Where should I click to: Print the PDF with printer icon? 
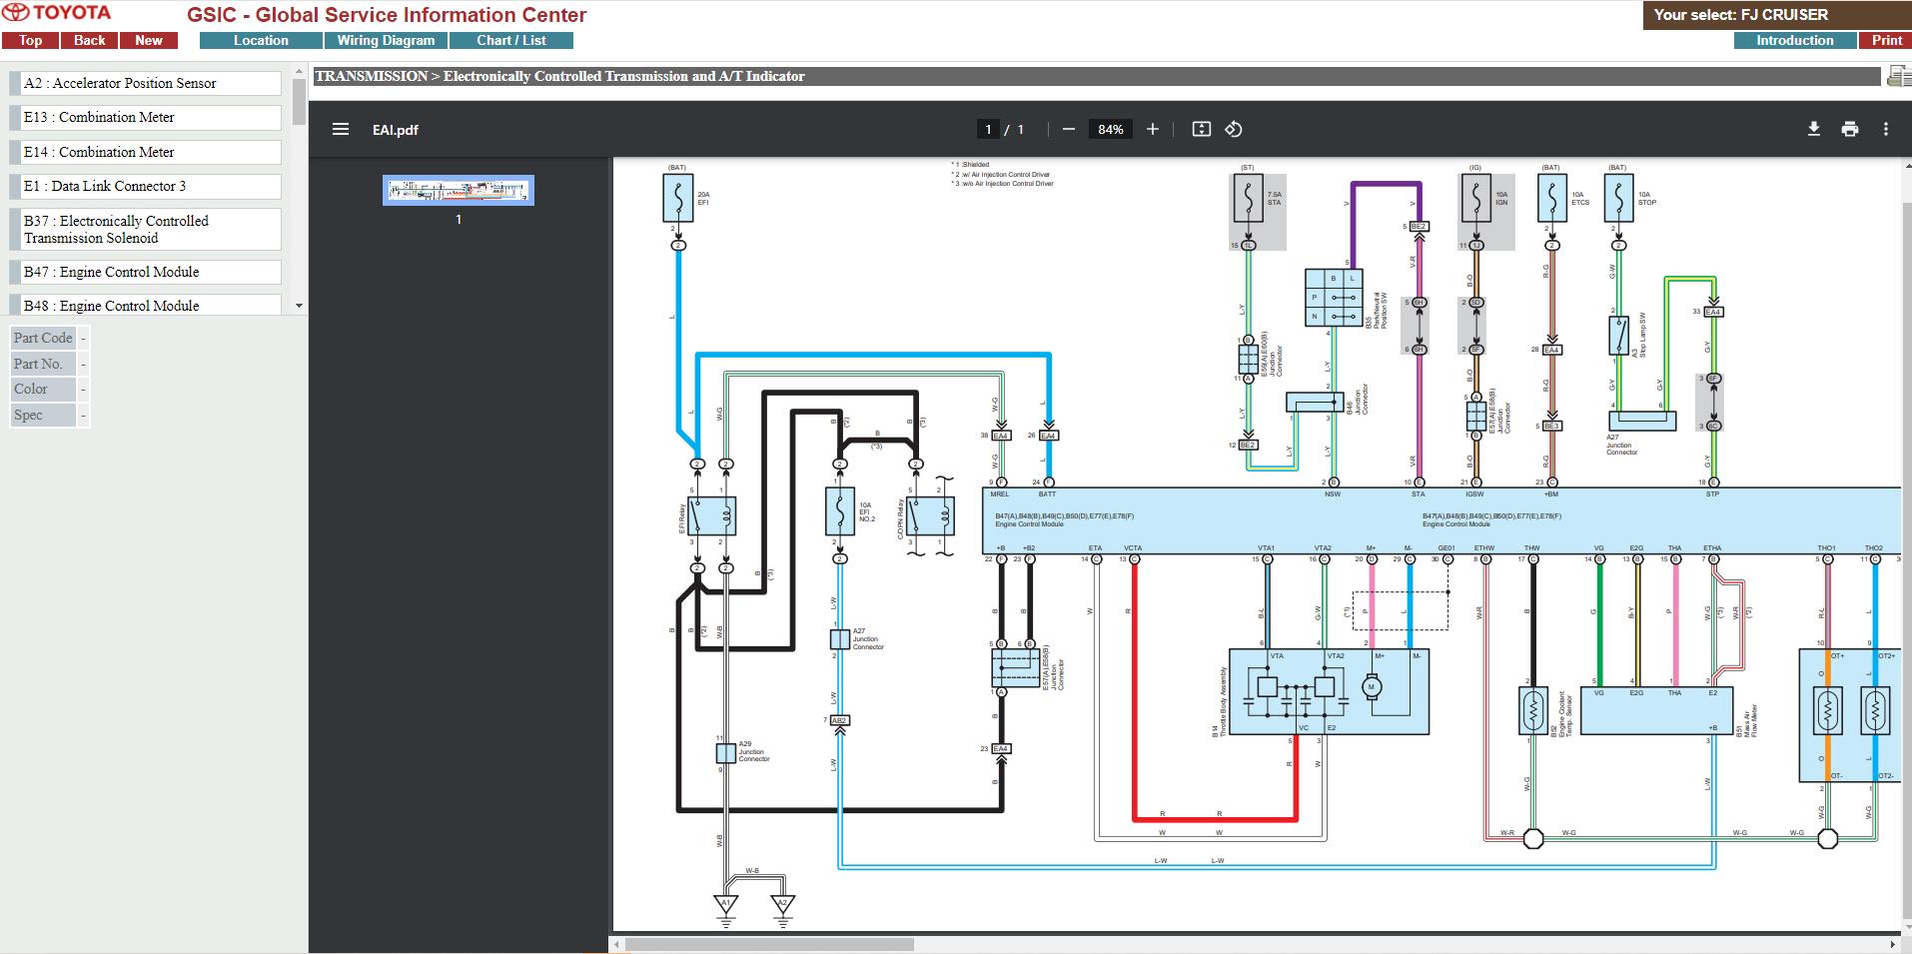[x=1850, y=129]
